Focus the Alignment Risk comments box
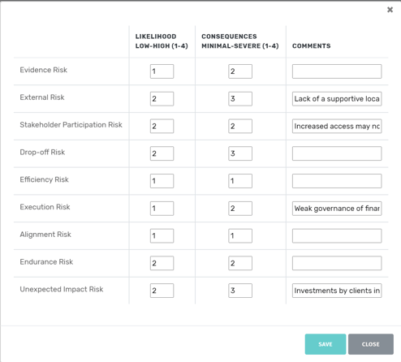Screen dimensions: 401x362 [x=337, y=235]
